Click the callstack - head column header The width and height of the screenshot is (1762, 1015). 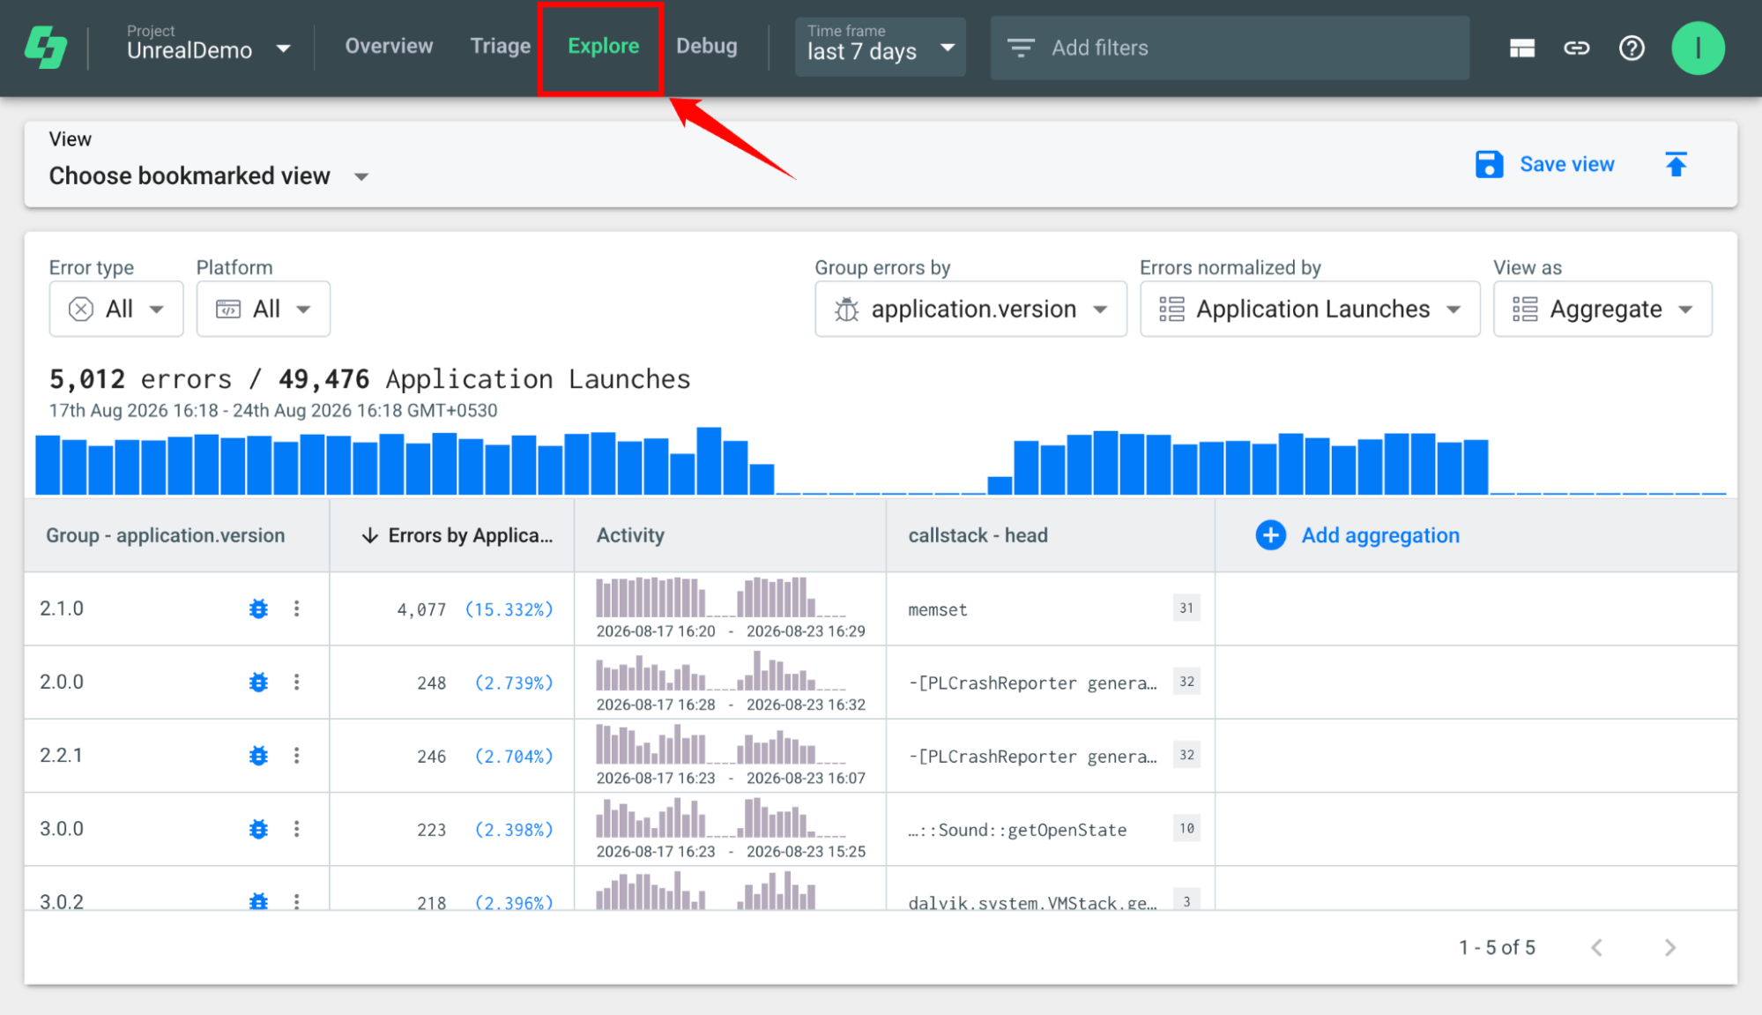978,535
